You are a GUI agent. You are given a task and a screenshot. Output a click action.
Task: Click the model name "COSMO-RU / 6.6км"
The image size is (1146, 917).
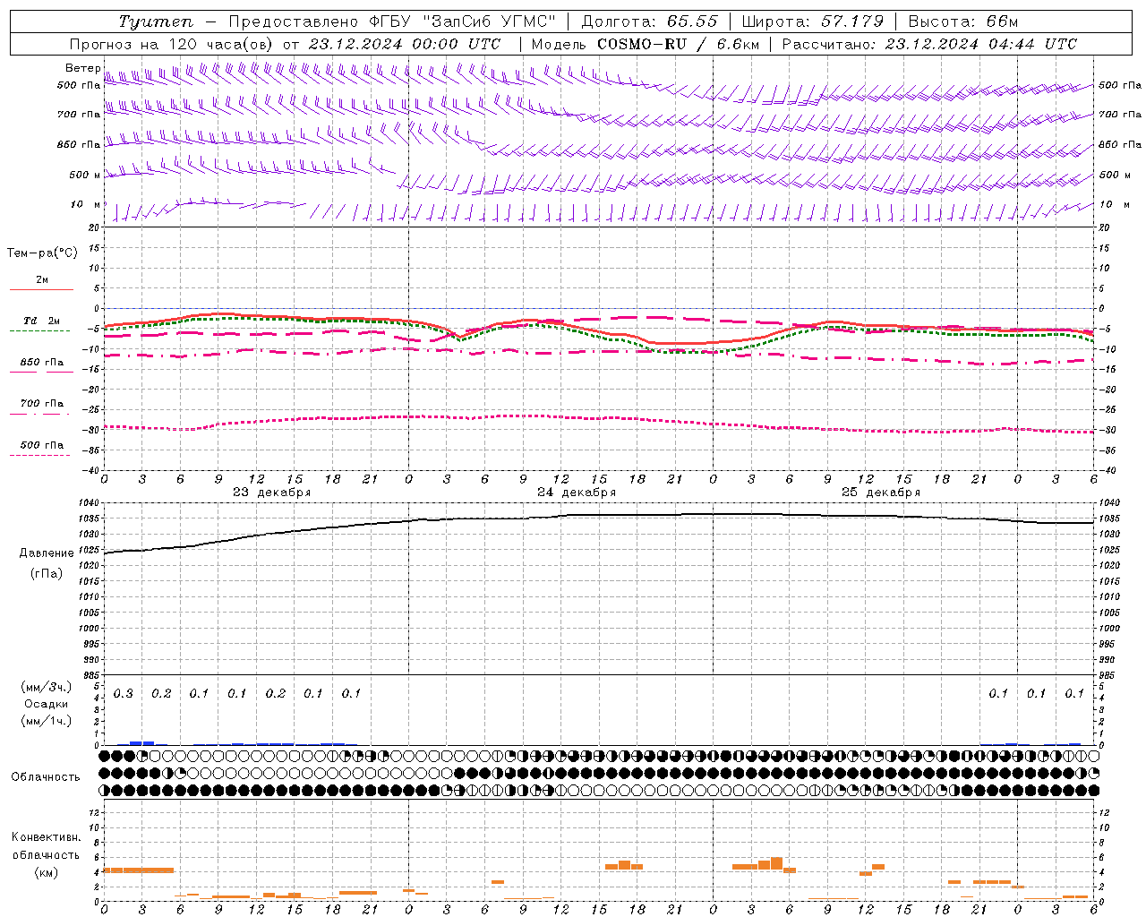point(679,44)
